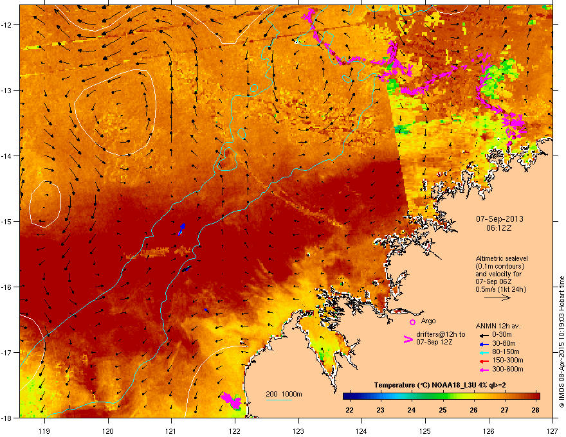
Task: Click the latitude axis label -18
Action: point(7,418)
